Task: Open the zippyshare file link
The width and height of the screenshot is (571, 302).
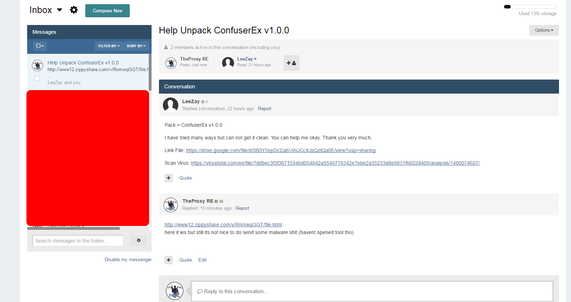Action: click(x=223, y=225)
